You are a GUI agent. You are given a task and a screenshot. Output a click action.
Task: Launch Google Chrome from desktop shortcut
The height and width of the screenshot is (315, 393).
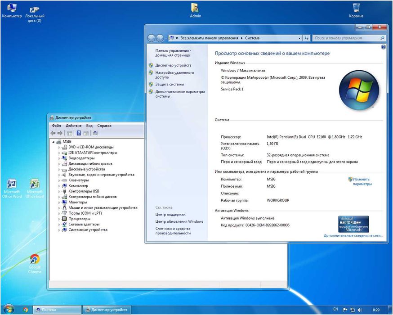[35, 264]
